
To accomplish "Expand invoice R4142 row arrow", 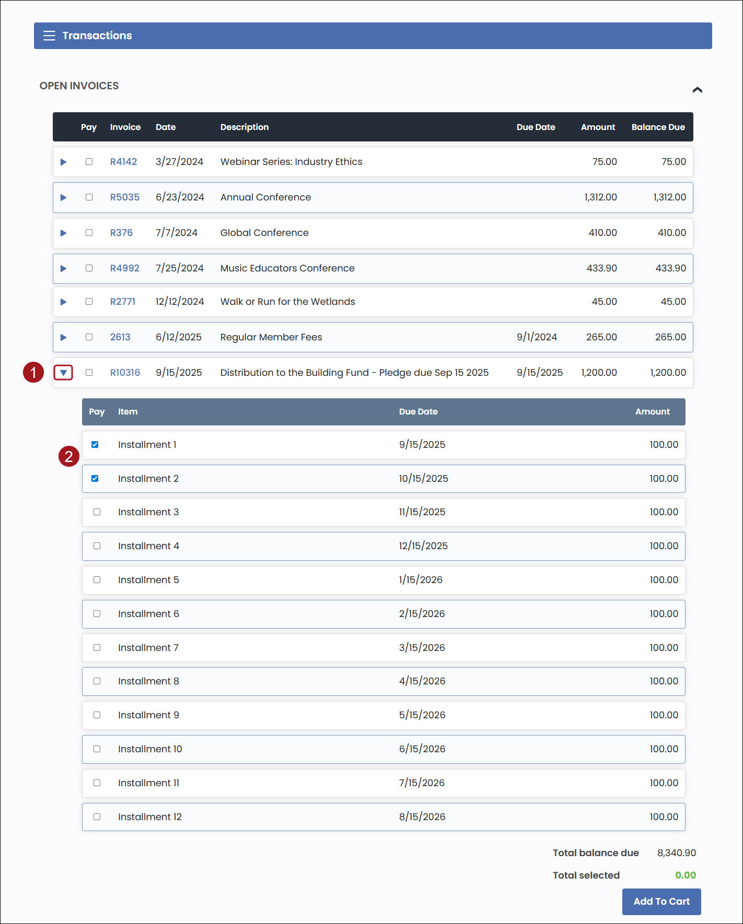I will [63, 162].
